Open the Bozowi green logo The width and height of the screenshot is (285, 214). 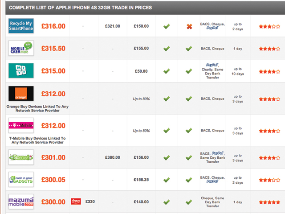21,157
